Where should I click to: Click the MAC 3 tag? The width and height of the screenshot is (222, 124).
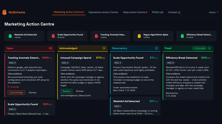[12, 63]
